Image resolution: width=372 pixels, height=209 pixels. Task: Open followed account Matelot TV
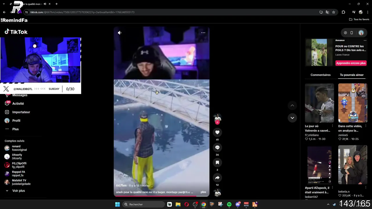17,182
